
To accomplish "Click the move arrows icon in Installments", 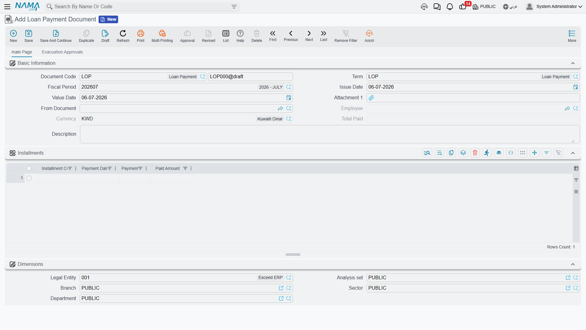I will (x=535, y=153).
